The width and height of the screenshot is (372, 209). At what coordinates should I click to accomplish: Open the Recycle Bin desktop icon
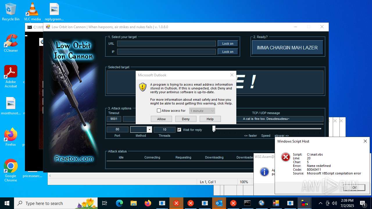(11, 12)
